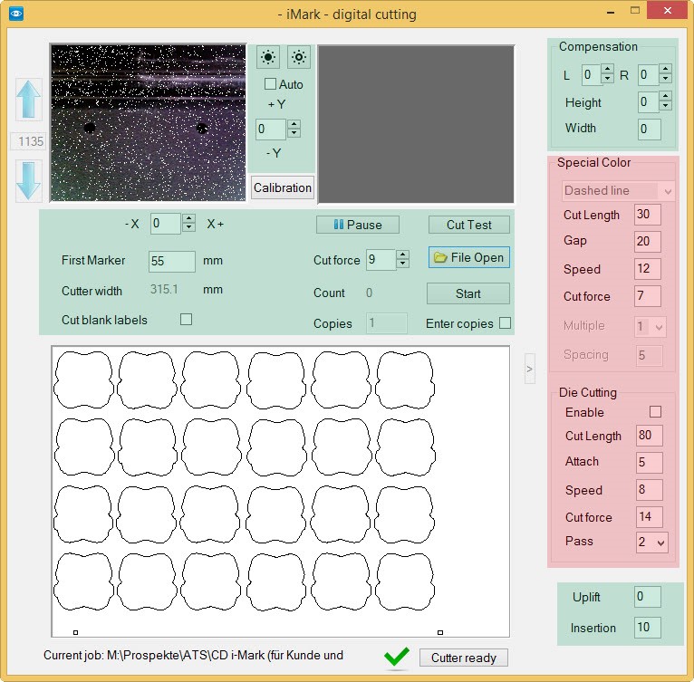694x682 pixels.
Task: Click File Open button
Action: pos(468,257)
